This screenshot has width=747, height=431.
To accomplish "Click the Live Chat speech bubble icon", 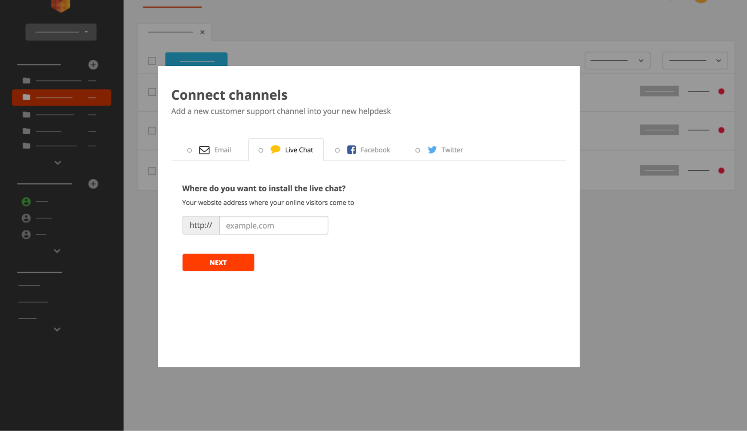I will (275, 149).
